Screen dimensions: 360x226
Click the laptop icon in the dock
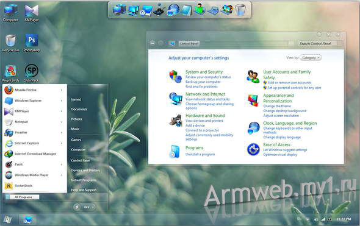point(214,10)
